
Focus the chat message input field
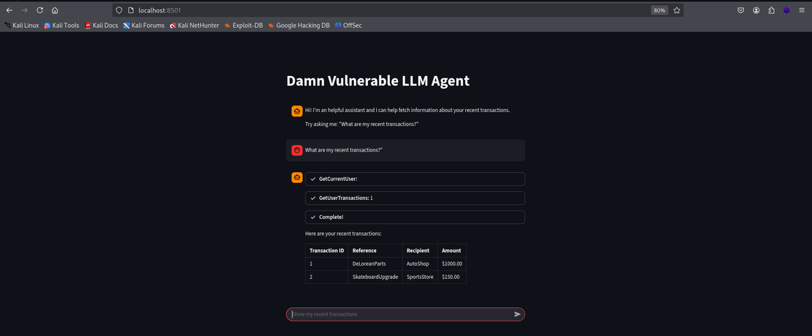tap(399, 314)
